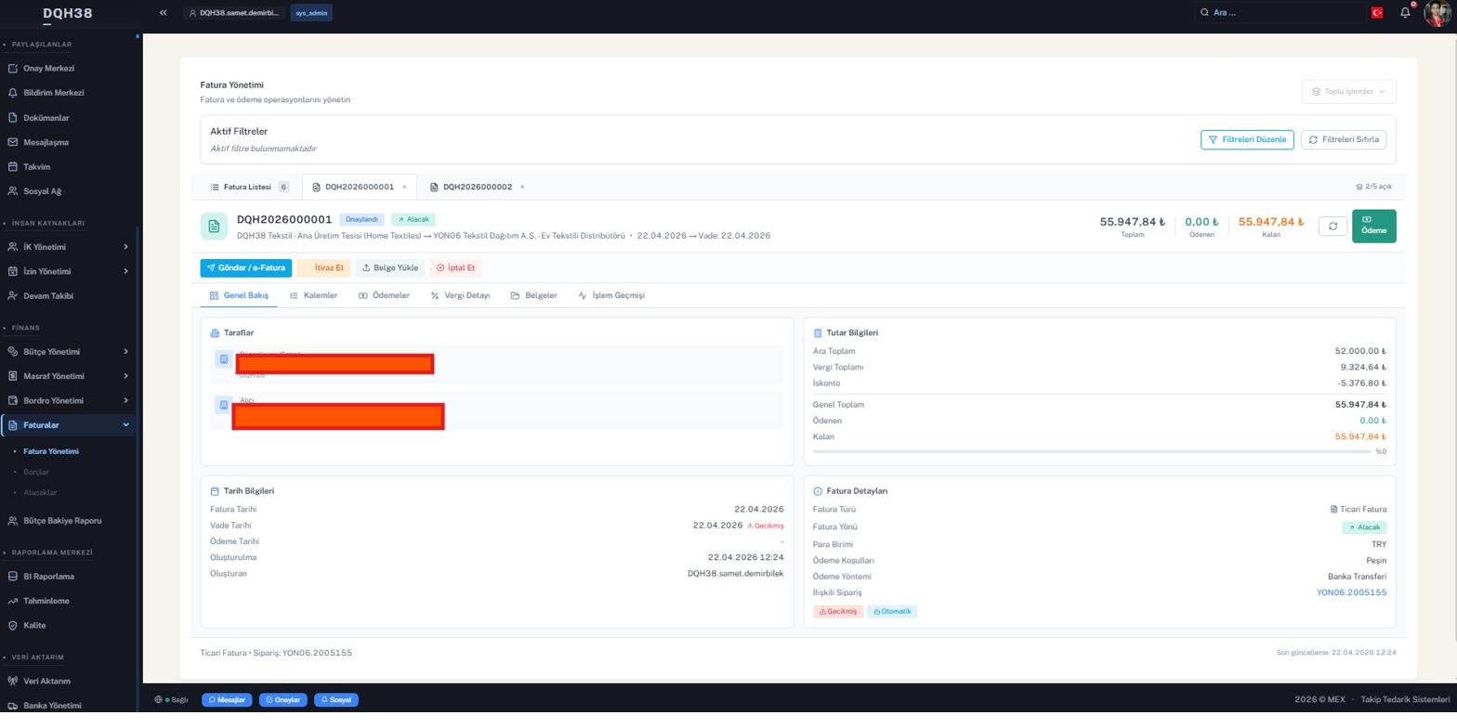Refresh invoice with the reload icon button
Screen dimensions: 1457x728
(x=1332, y=227)
